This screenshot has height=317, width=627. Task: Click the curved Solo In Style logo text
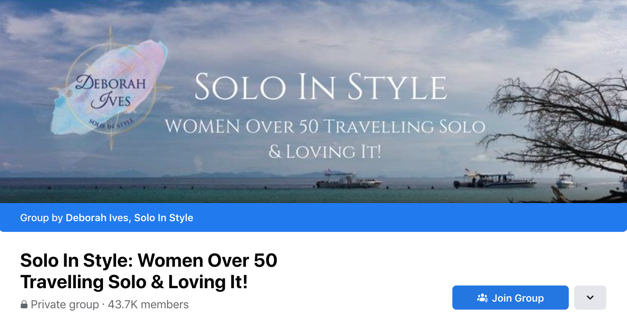[x=111, y=124]
